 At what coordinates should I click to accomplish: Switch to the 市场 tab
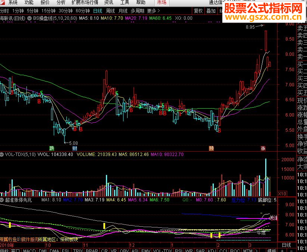(x=162, y=2)
